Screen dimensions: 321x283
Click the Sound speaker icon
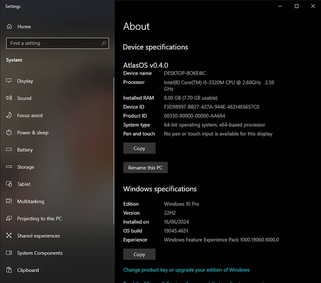point(9,98)
